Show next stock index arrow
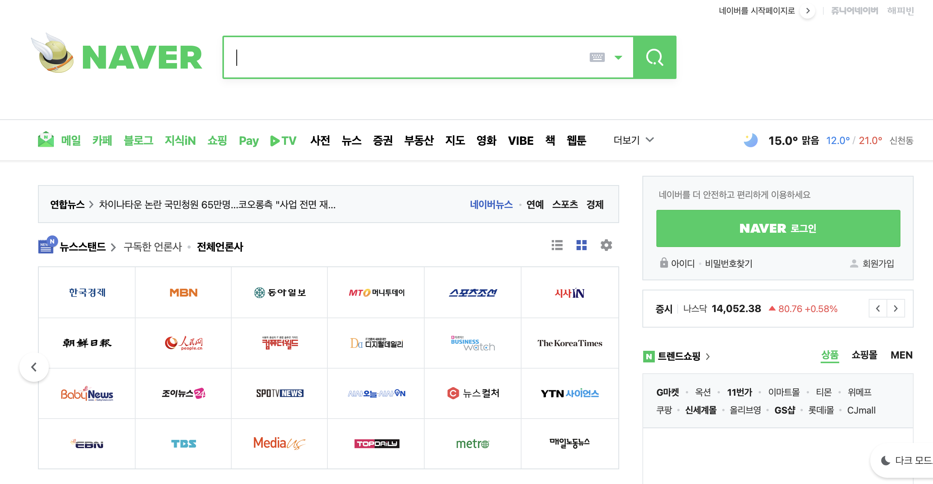This screenshot has width=933, height=484. pos(895,309)
